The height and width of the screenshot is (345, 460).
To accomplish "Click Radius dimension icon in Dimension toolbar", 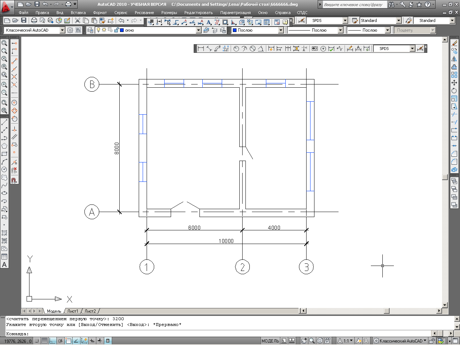I will pos(236,49).
